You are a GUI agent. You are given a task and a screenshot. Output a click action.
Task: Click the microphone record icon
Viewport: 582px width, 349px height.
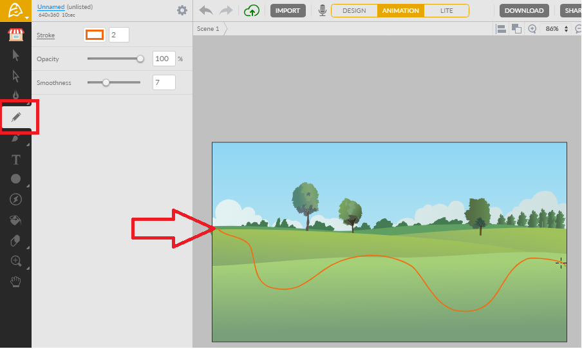tap(322, 11)
